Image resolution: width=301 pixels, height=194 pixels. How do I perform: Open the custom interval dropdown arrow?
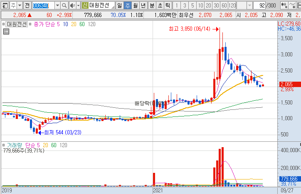tap(249, 5)
